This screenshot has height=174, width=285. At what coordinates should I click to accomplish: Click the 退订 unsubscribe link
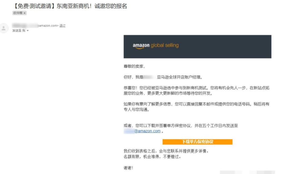coord(62,26)
